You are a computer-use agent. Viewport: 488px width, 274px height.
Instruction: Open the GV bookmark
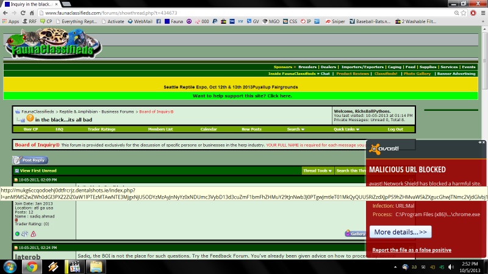pyautogui.click(x=253, y=21)
